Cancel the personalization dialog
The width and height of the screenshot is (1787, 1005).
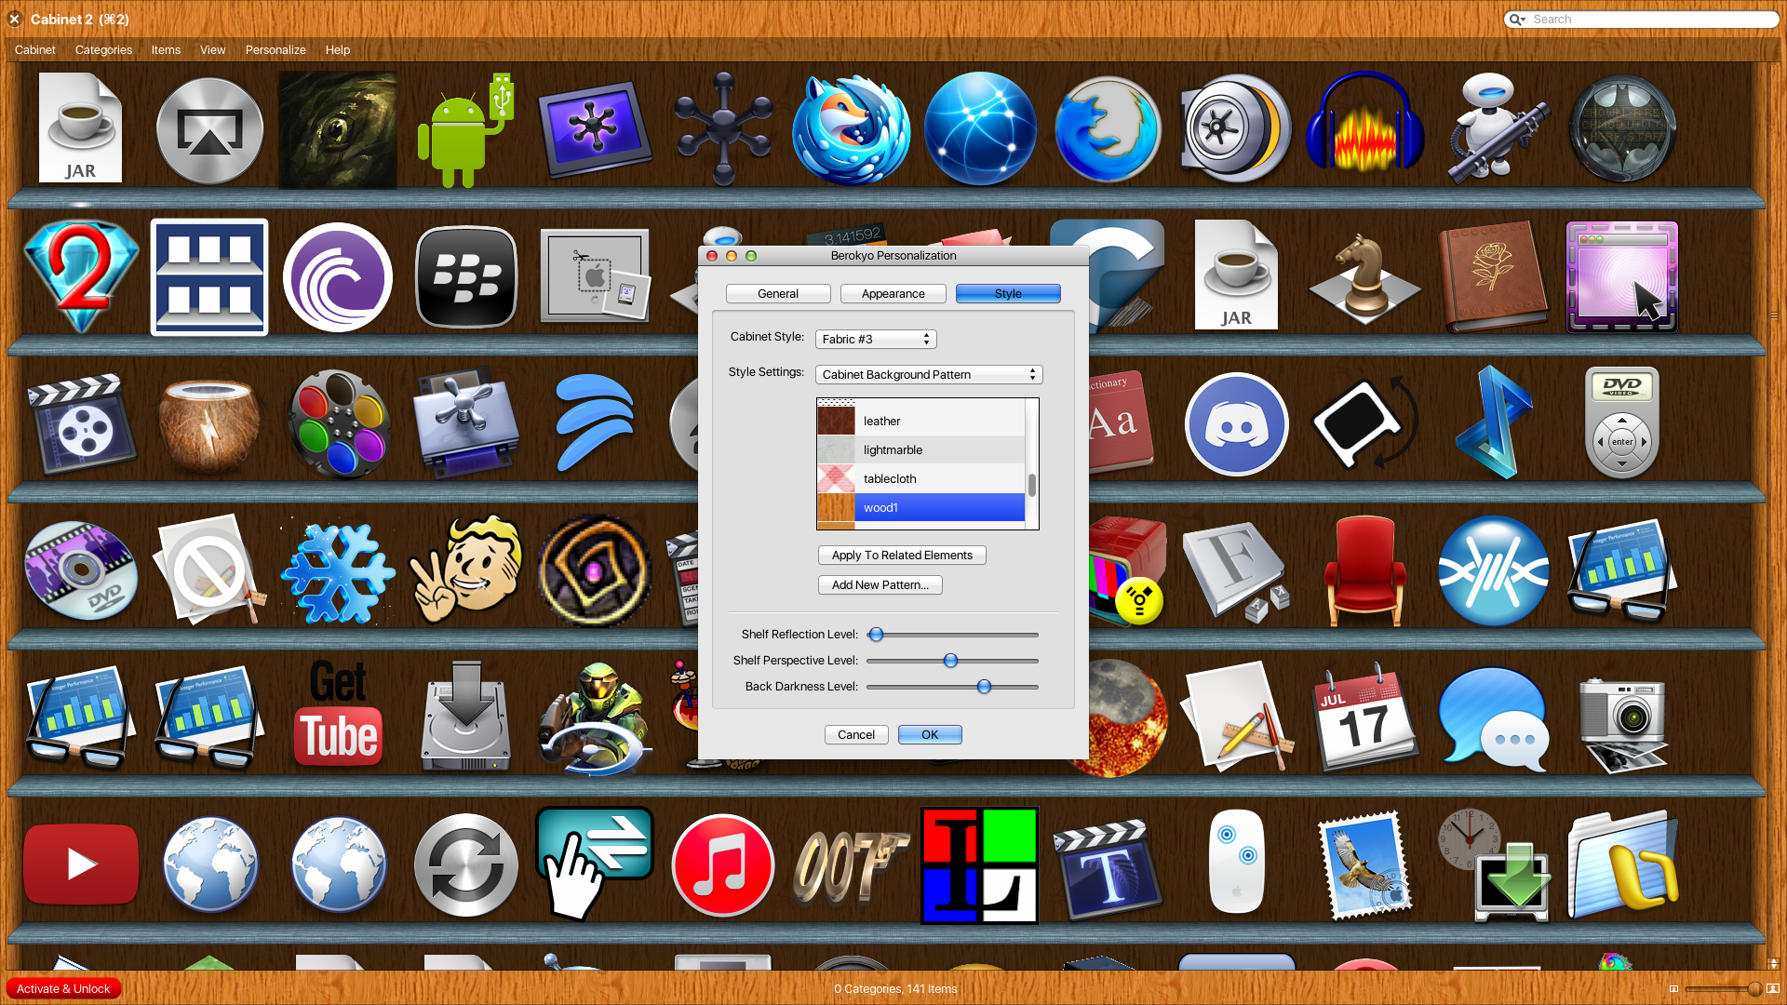click(x=856, y=735)
